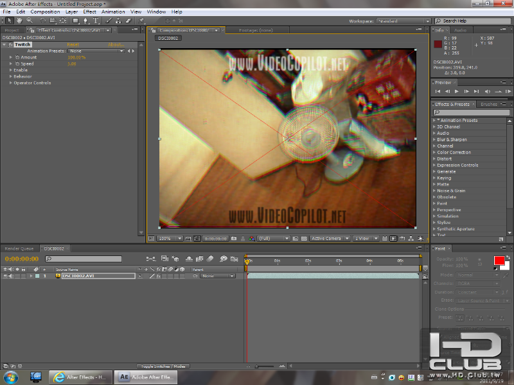The image size is (514, 385).
Task: Click the timeline layer search field
Action: coord(84,259)
